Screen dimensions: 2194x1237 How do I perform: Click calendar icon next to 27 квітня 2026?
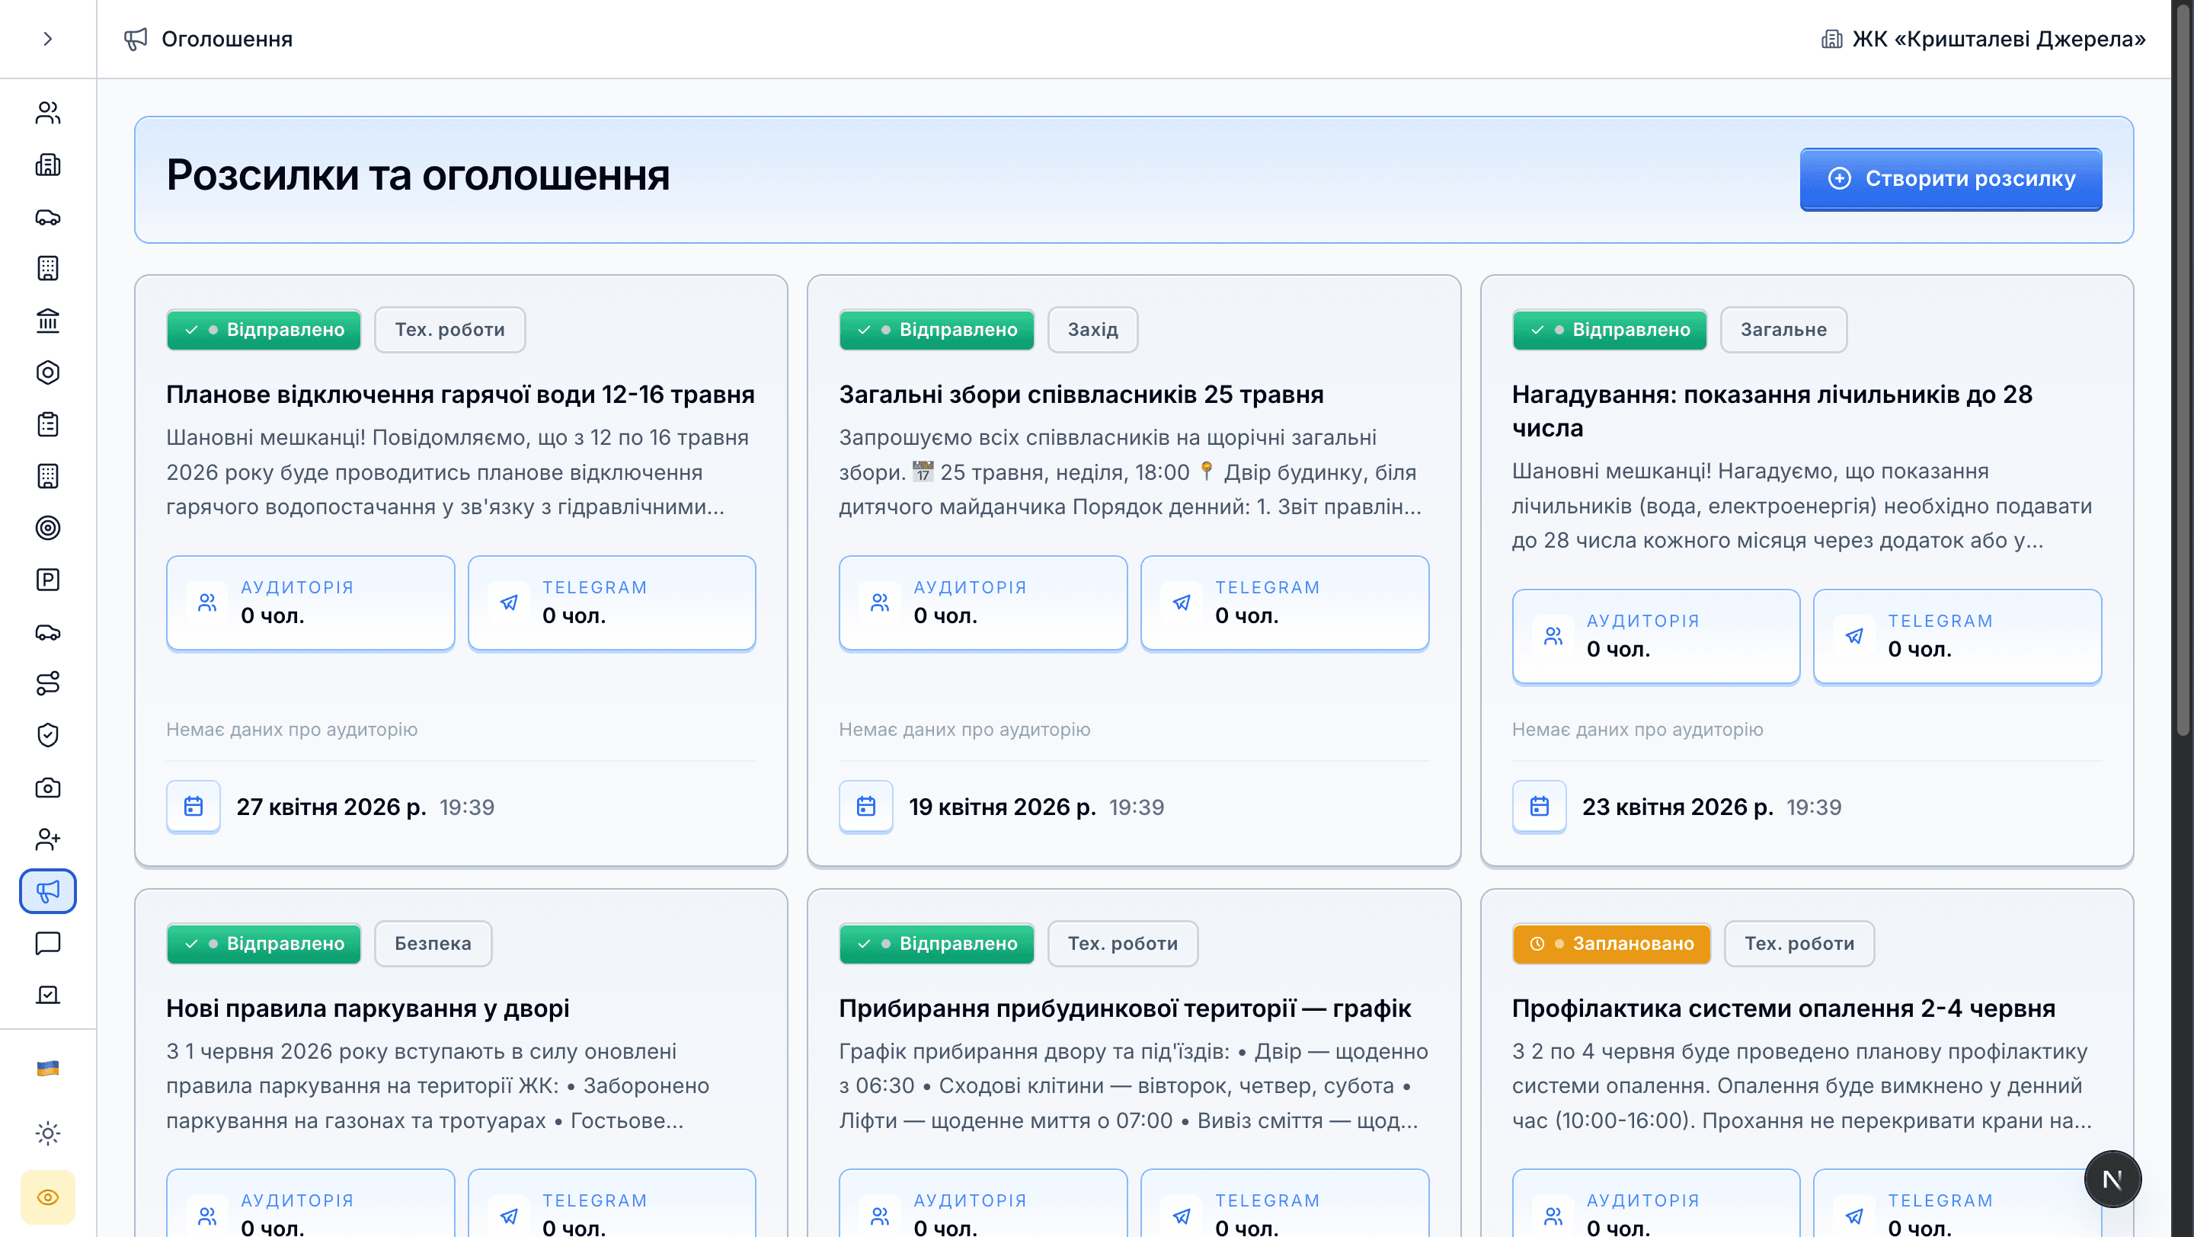click(x=193, y=806)
